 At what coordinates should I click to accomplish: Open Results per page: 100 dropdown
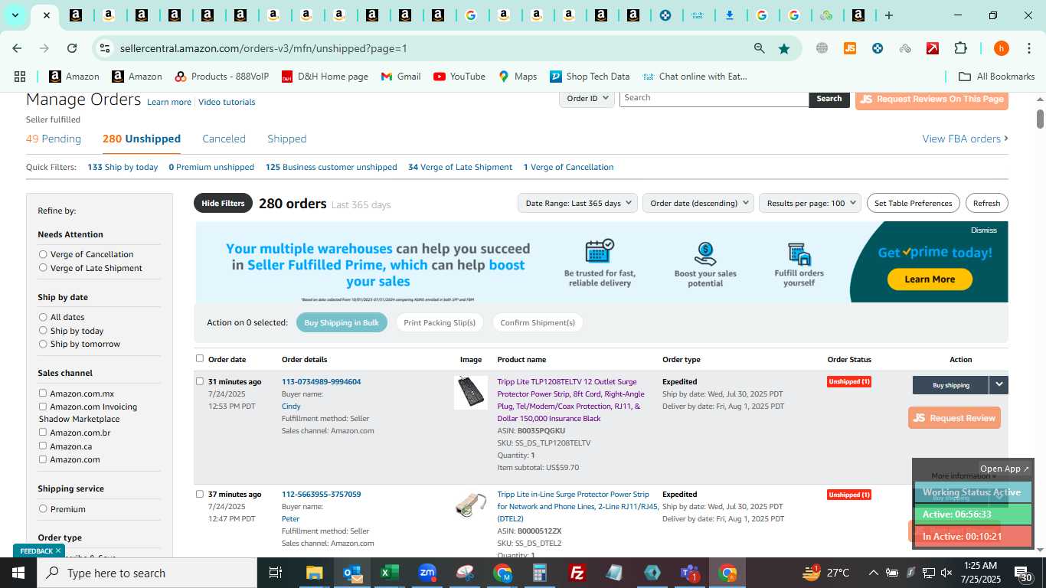click(810, 203)
